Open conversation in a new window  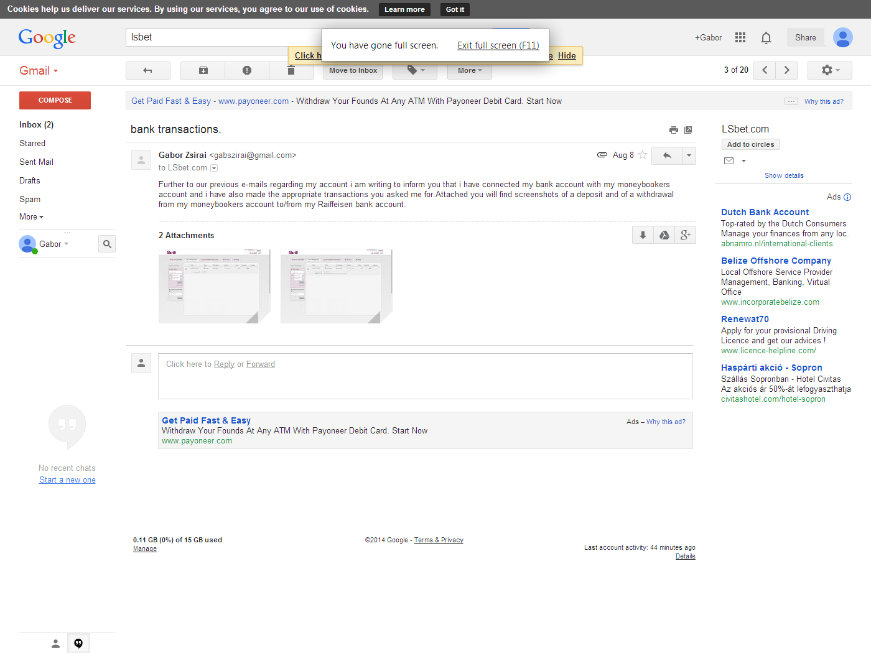688,130
